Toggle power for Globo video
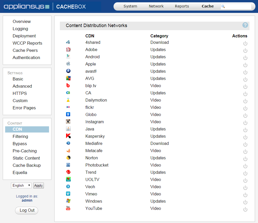This screenshot has height=223, width=258. tap(245, 115)
